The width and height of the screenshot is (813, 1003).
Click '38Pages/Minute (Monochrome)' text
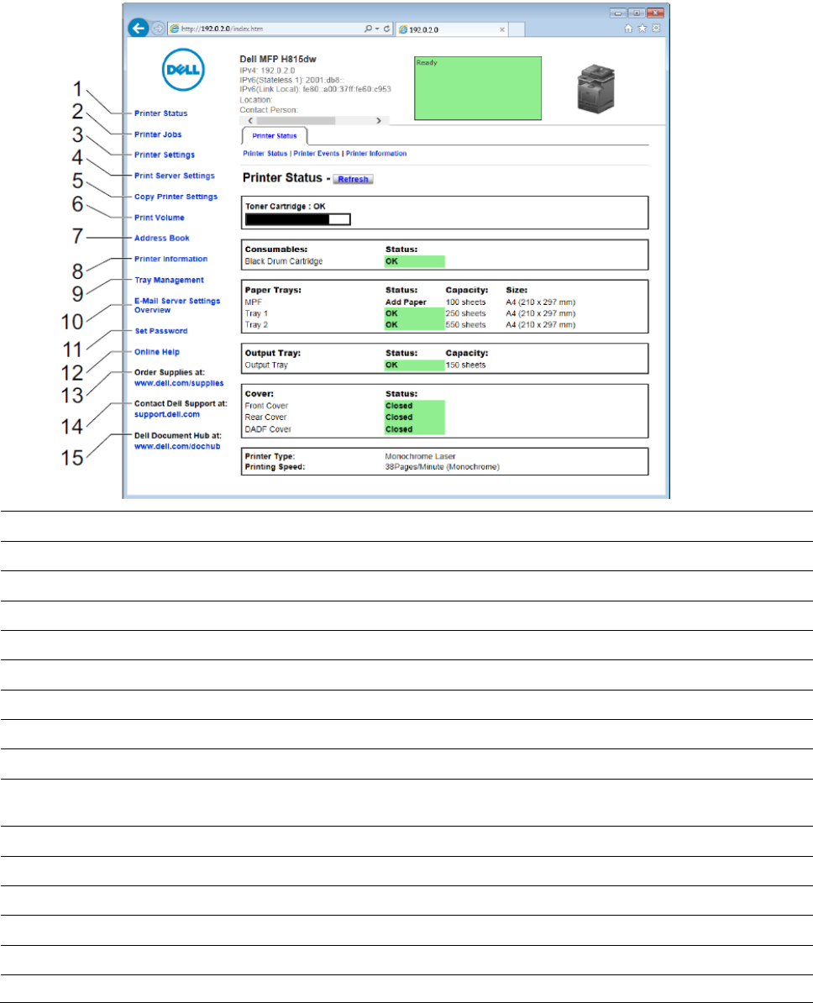click(x=442, y=467)
